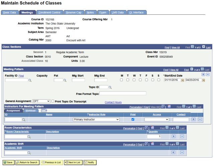The height and width of the screenshot is (166, 214).
Task: Open Primary Instructor role dropdown
Action: pyautogui.click(x=96, y=120)
